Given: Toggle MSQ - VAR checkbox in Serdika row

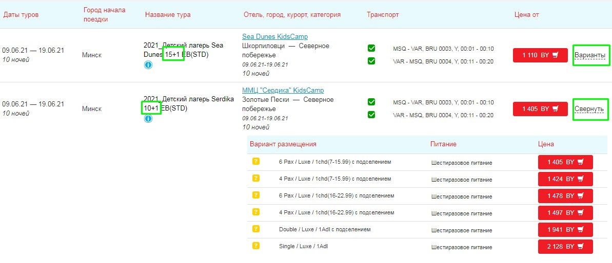Looking at the screenshot, I should 371,102.
